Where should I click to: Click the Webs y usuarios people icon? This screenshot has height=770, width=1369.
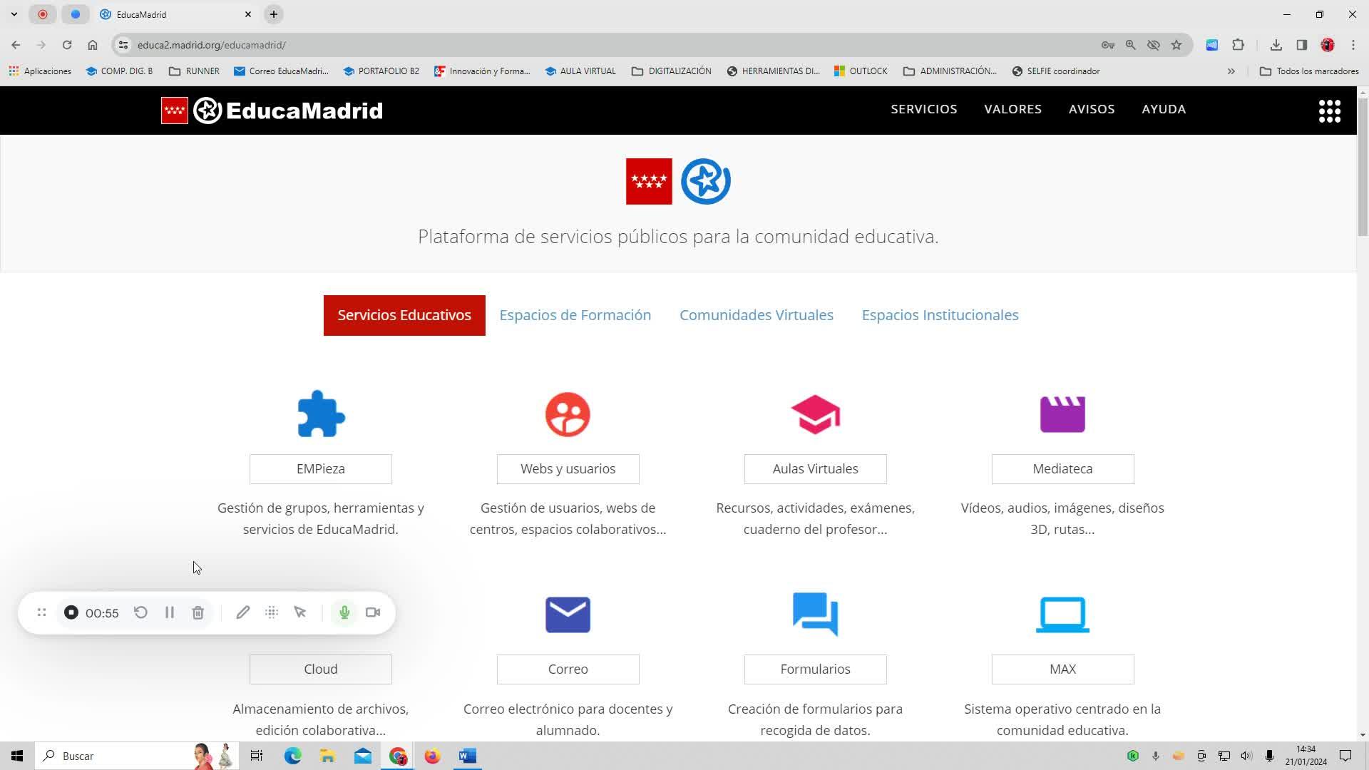pyautogui.click(x=568, y=414)
